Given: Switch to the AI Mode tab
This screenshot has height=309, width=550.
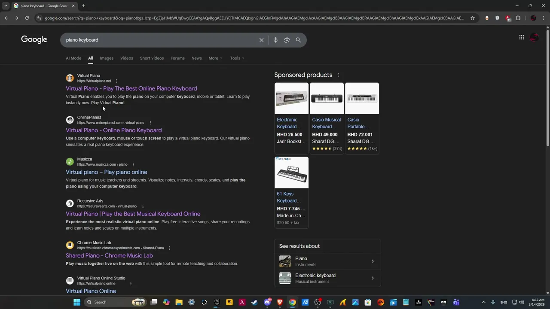Looking at the screenshot, I should pos(73,58).
